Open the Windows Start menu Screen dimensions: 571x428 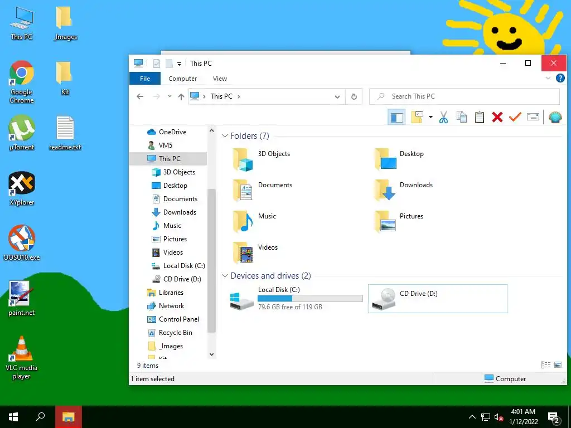tap(13, 417)
